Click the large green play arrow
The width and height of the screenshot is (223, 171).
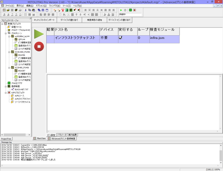pos(39,34)
